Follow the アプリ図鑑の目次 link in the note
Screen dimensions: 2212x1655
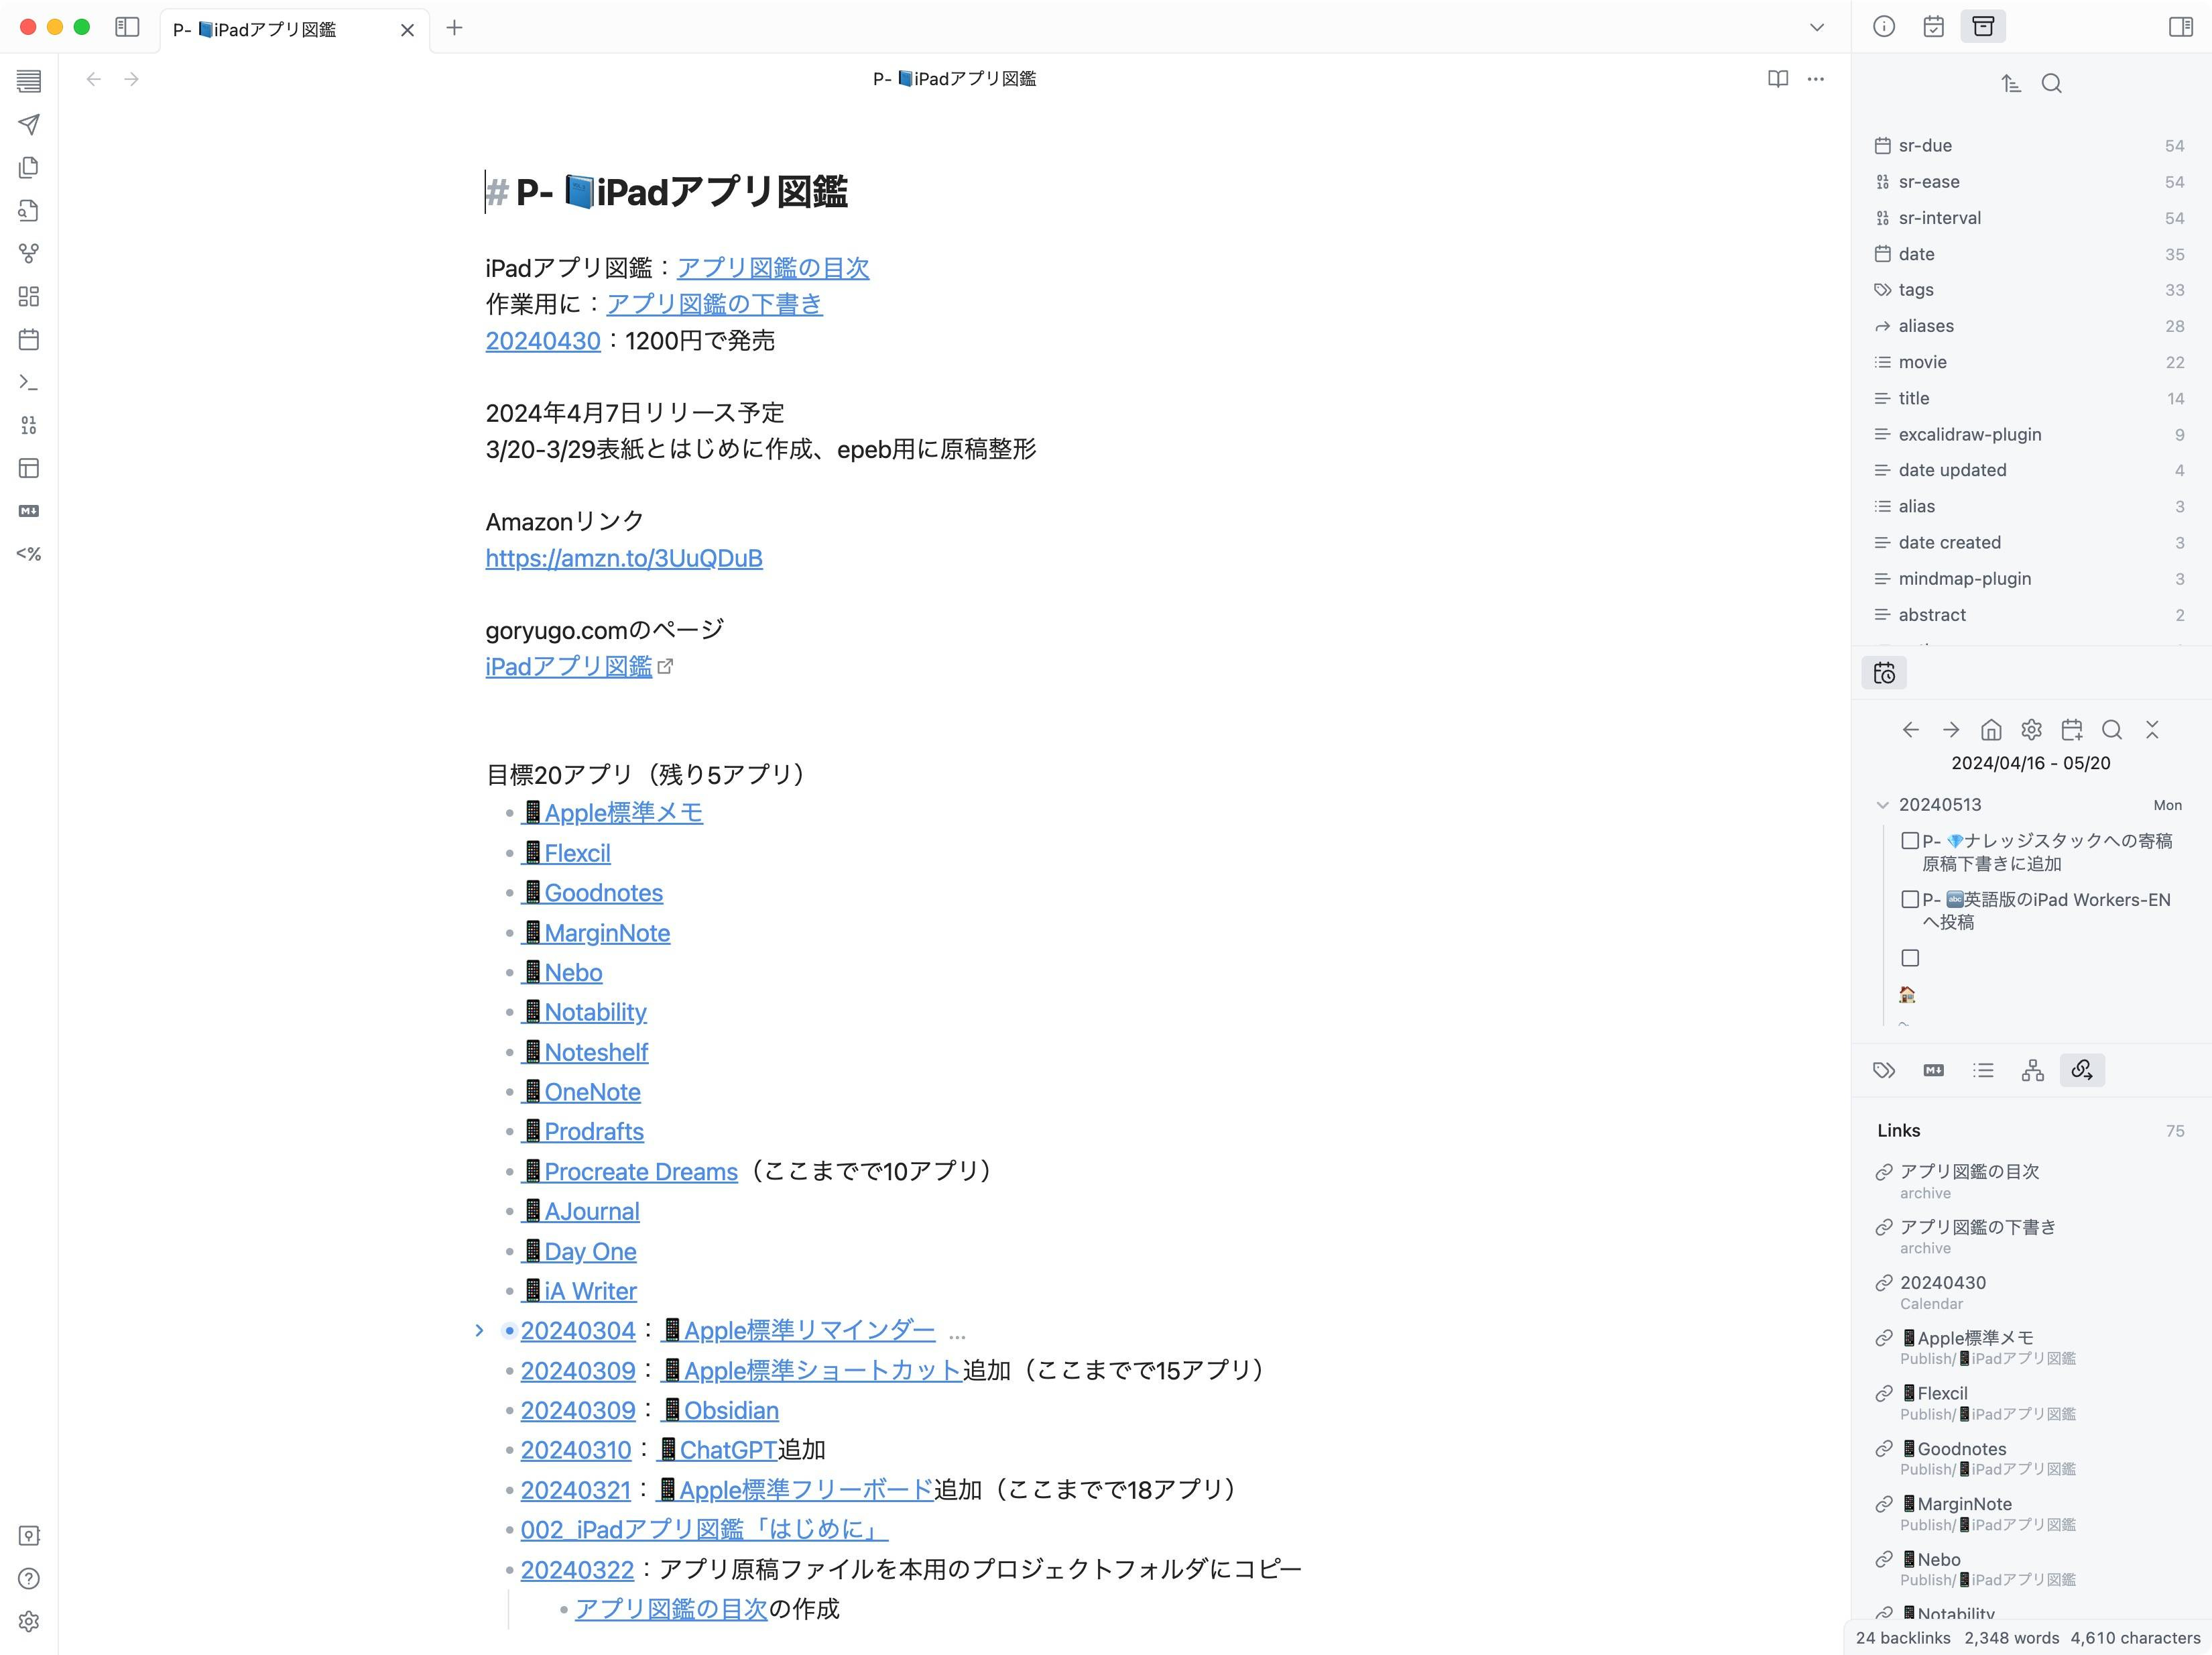click(773, 268)
